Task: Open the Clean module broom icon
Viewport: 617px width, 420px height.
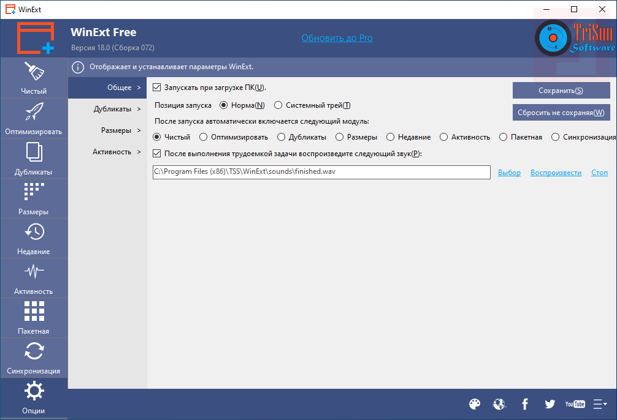Action: tap(34, 71)
